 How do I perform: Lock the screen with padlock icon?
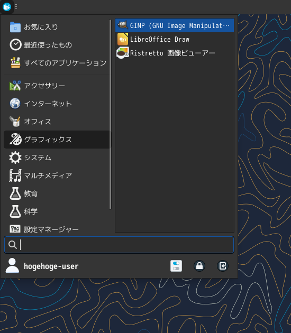coord(199,266)
